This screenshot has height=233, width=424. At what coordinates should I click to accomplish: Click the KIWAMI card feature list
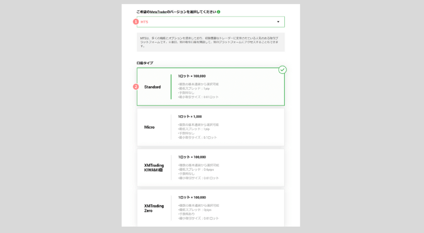199,171
